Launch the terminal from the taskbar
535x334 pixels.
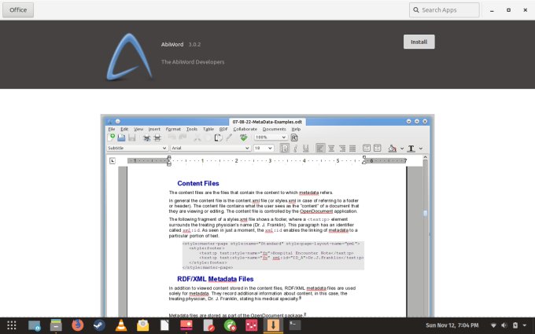click(295, 325)
